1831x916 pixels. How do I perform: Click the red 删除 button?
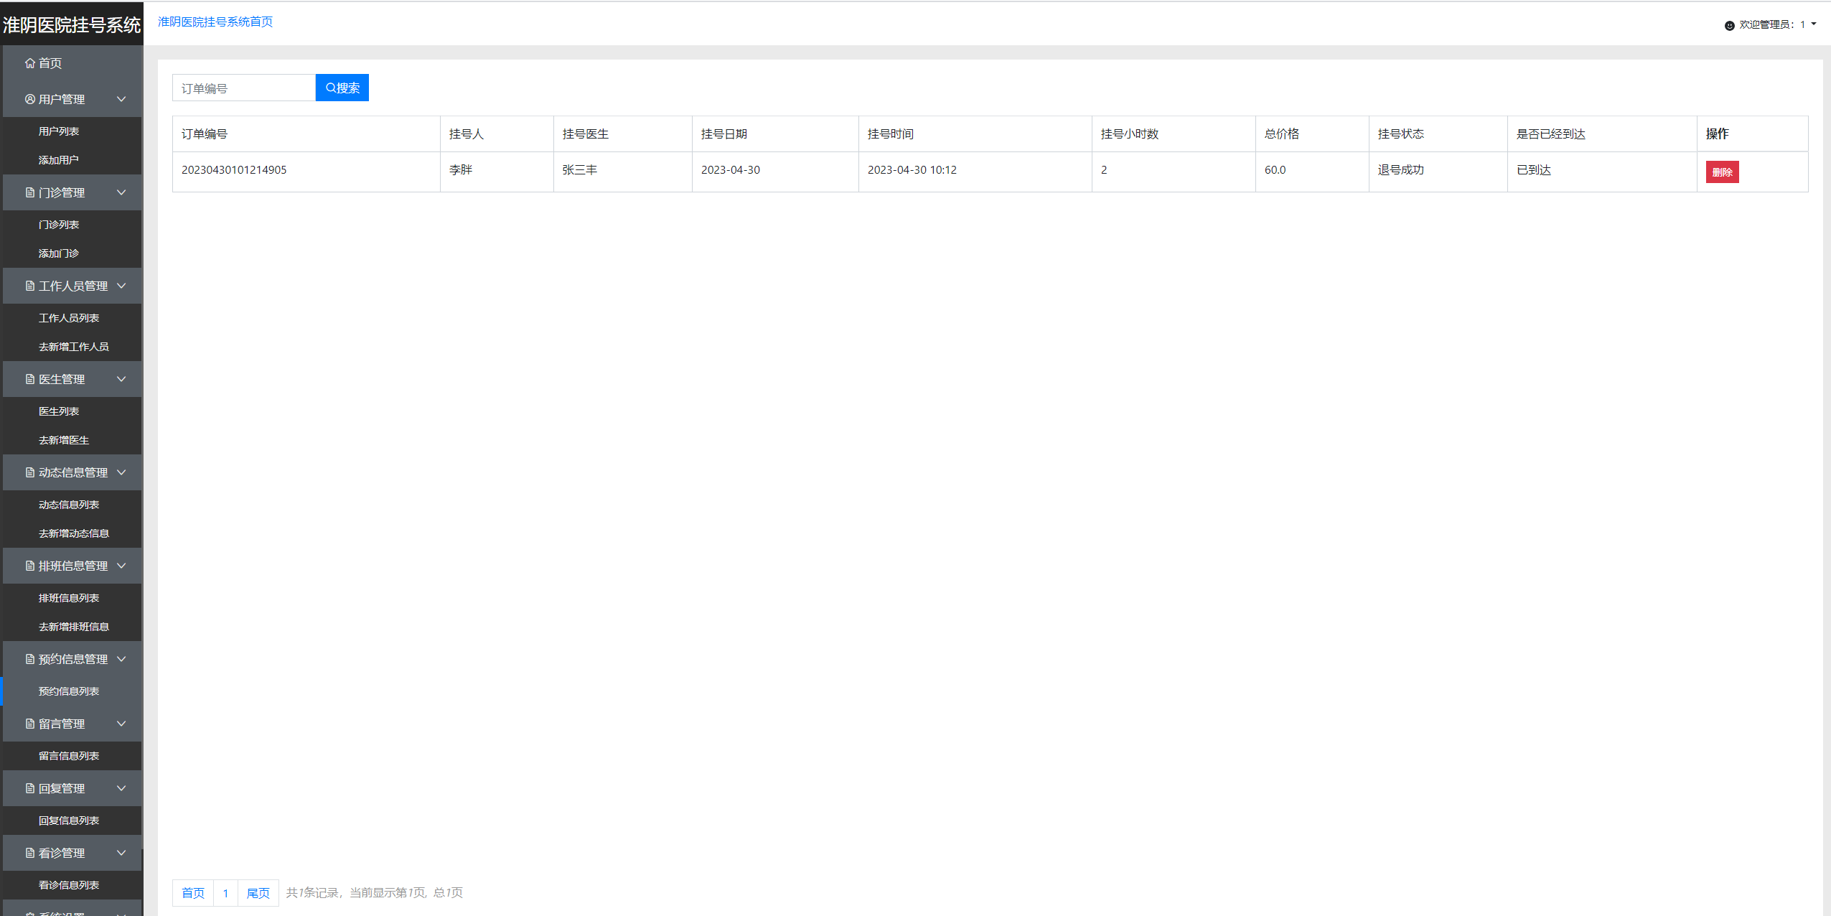(x=1721, y=172)
